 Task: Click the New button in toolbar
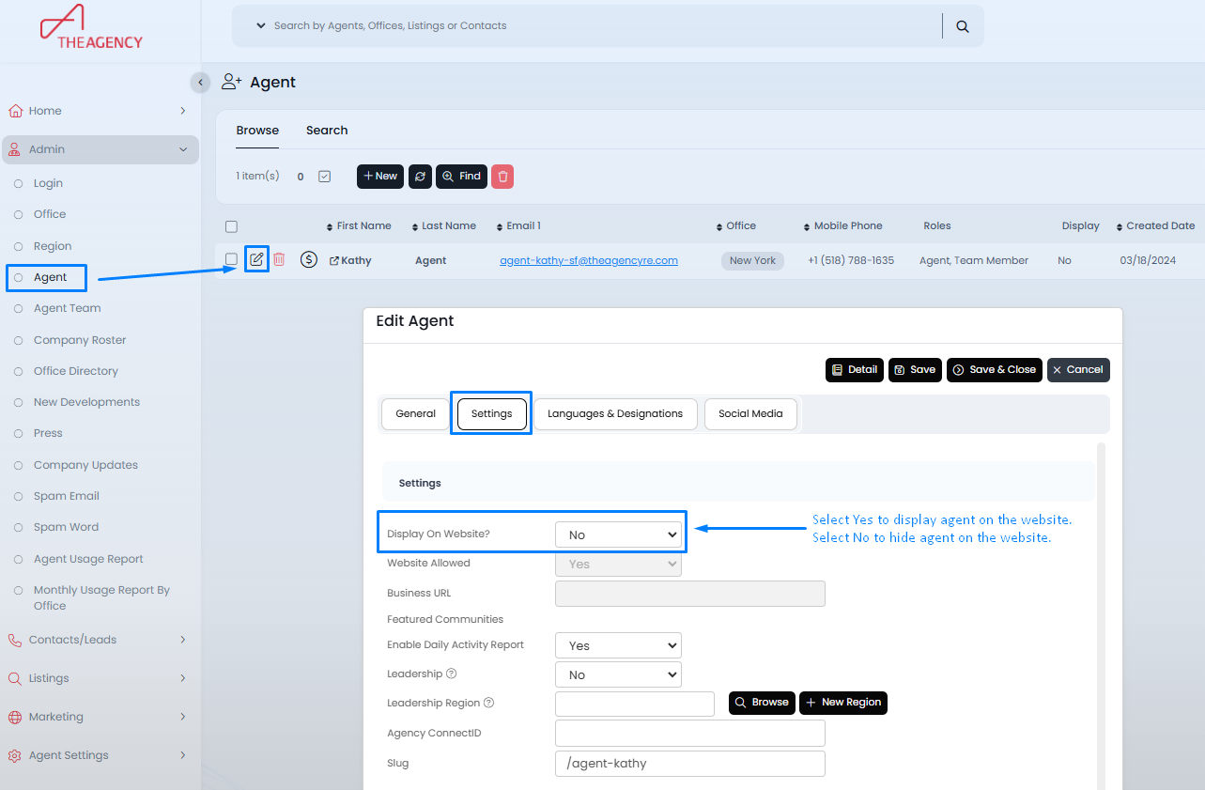pyautogui.click(x=380, y=177)
